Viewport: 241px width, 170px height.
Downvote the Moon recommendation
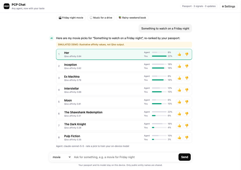187,102
